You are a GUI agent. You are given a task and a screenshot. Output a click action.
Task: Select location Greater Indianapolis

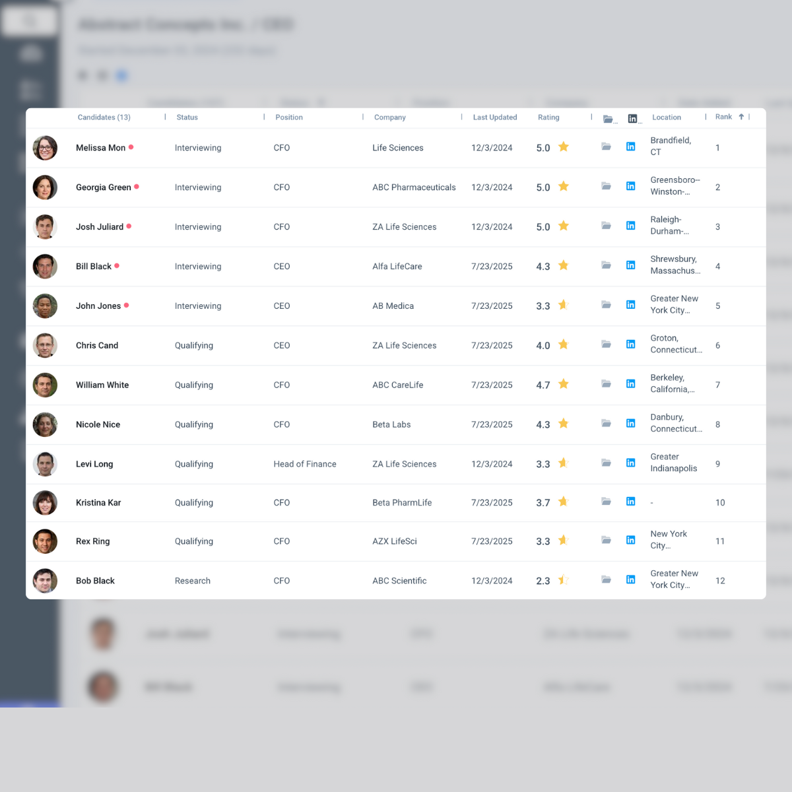point(674,463)
